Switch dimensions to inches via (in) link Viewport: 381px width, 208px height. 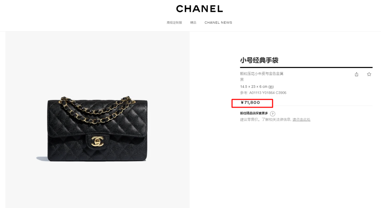click(271, 87)
